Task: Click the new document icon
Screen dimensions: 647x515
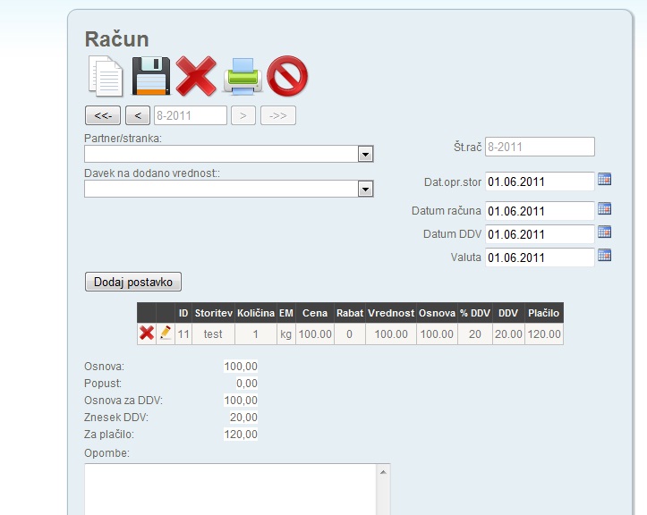Action: point(105,76)
